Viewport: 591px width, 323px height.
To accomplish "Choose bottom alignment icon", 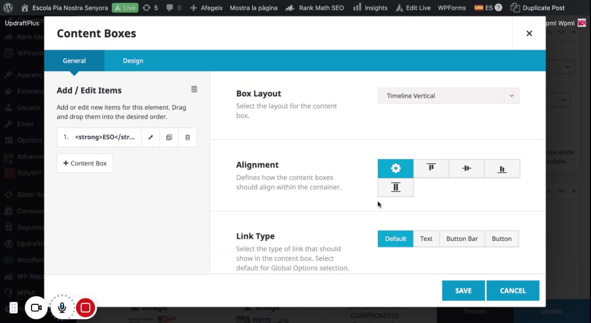I will [x=502, y=168].
